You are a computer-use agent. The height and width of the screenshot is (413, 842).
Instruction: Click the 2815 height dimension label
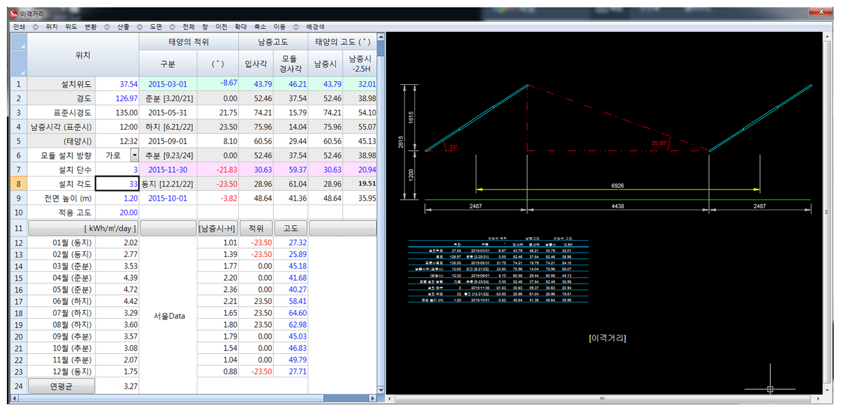pos(402,143)
